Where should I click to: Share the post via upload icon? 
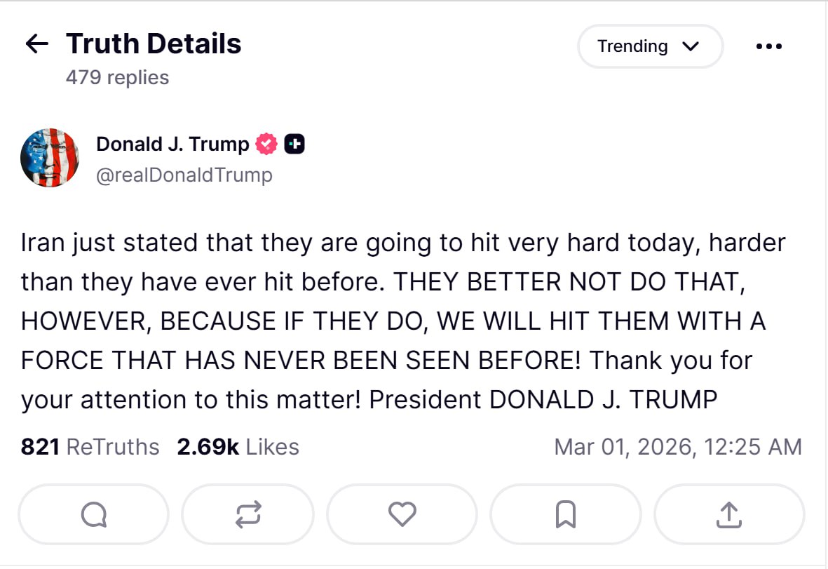pyautogui.click(x=729, y=516)
